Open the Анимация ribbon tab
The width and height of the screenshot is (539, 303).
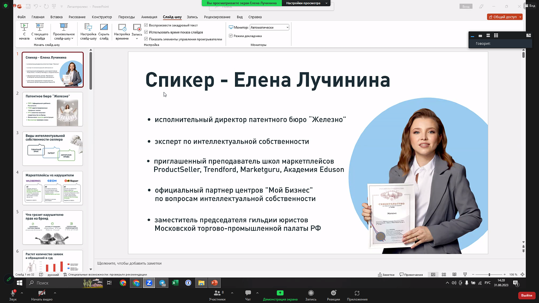(x=149, y=17)
